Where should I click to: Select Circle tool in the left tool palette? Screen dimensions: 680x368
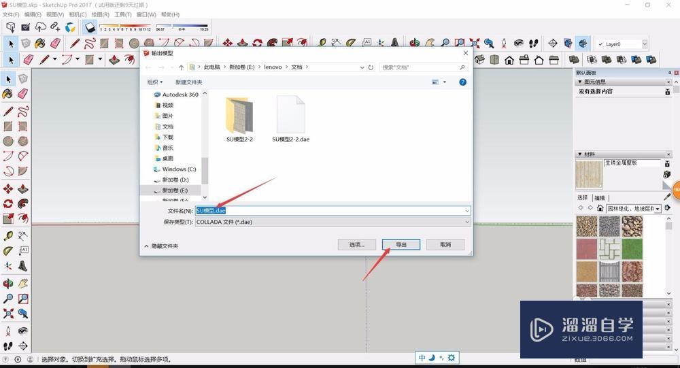point(7,141)
